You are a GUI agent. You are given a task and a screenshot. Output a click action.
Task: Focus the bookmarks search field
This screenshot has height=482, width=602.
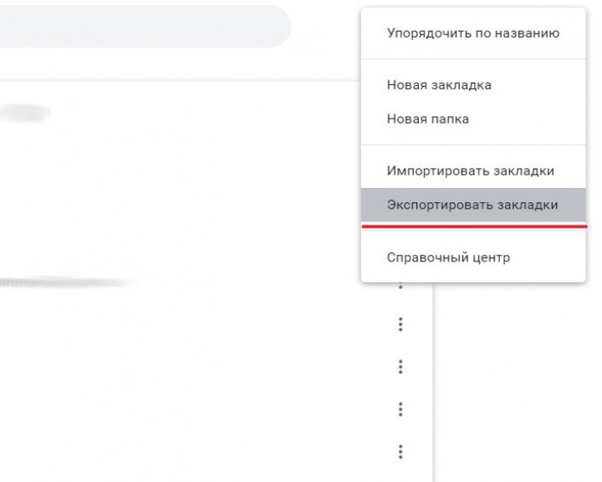point(142,27)
